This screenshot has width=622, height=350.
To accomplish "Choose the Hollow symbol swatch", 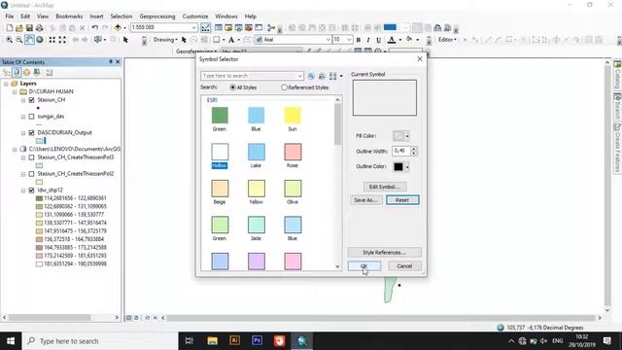I will tap(220, 152).
